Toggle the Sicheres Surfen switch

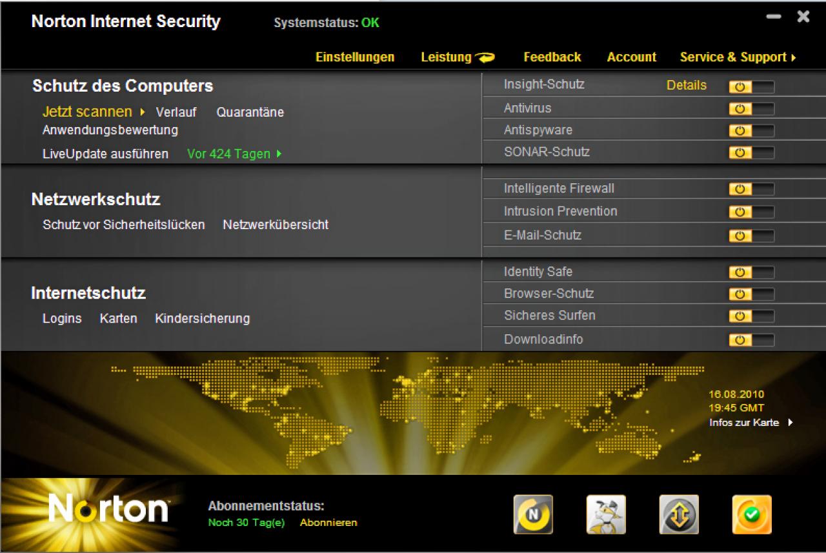(751, 316)
